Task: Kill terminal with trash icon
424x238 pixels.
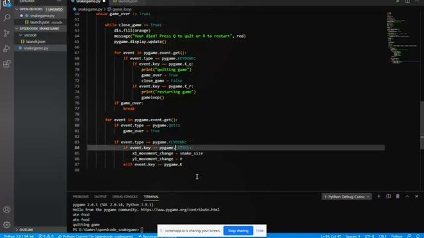Action: click(x=397, y=196)
